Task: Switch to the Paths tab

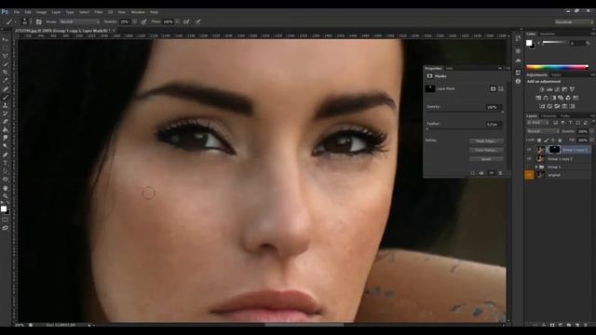Action: [565, 115]
